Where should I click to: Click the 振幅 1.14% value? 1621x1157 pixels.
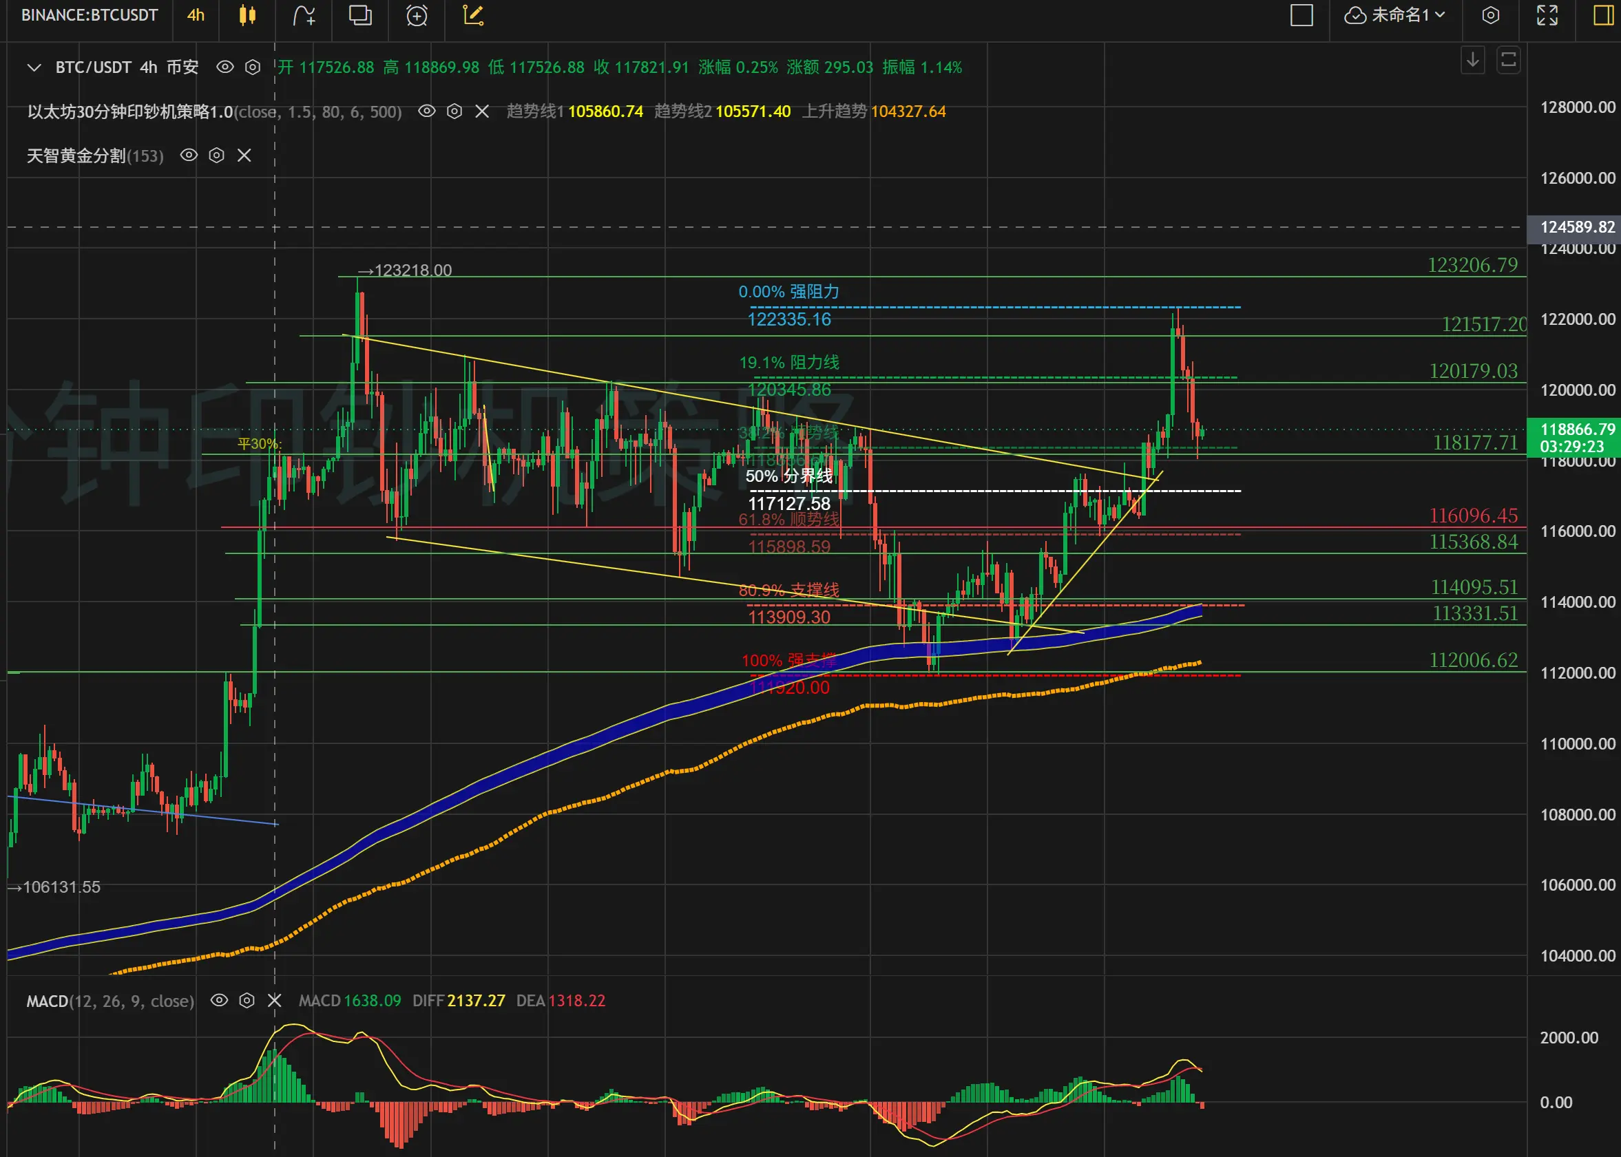click(923, 67)
